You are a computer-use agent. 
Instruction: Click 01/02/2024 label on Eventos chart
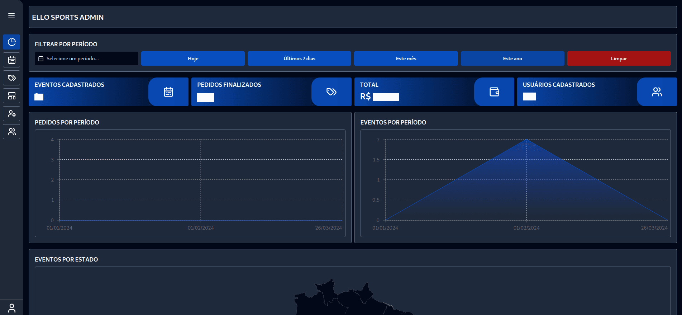[x=526, y=228]
